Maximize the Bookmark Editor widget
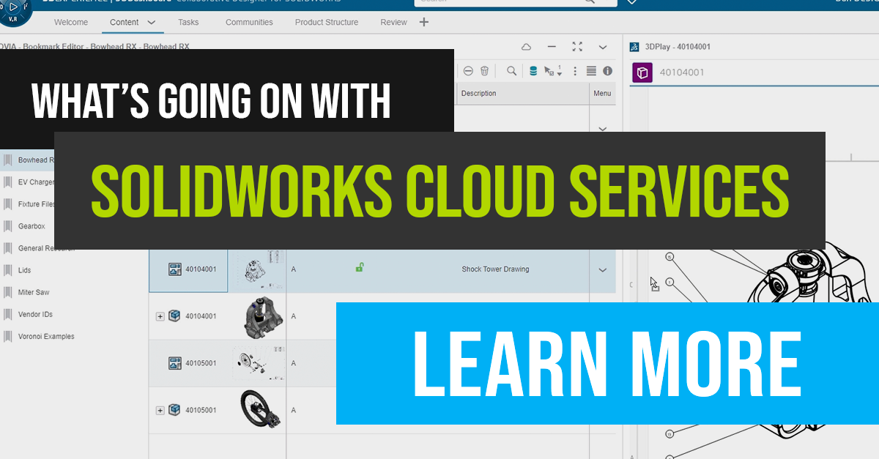The width and height of the screenshot is (879, 459). tap(577, 47)
